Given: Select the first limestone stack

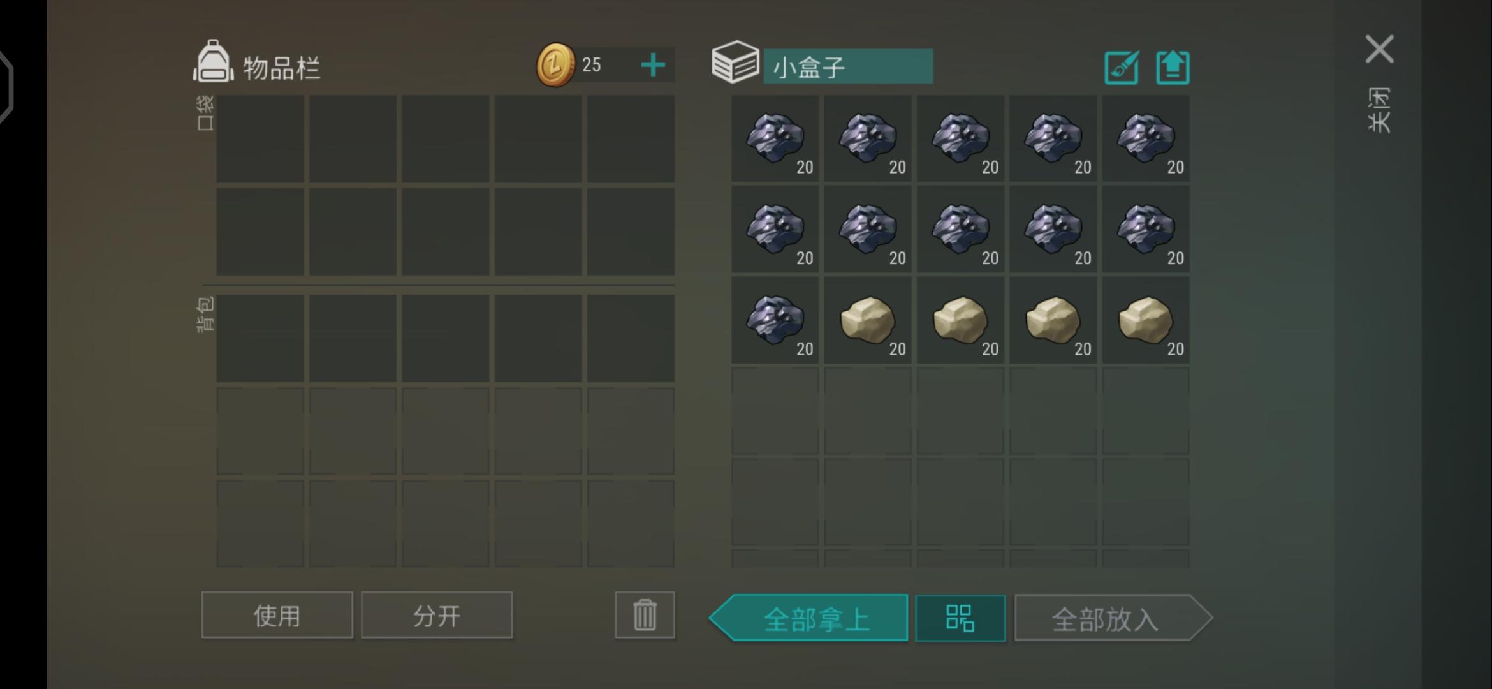Looking at the screenshot, I should (868, 320).
